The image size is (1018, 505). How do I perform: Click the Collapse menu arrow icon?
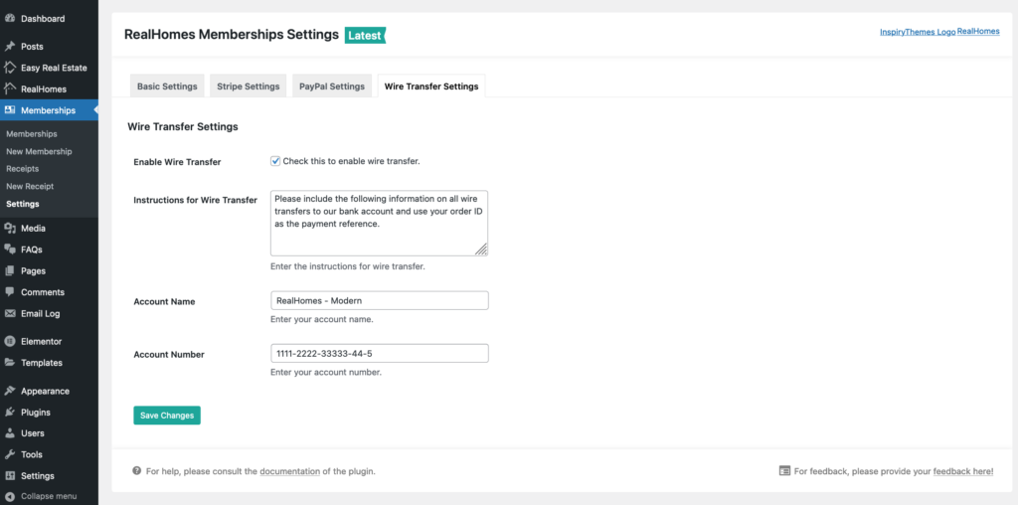click(10, 497)
